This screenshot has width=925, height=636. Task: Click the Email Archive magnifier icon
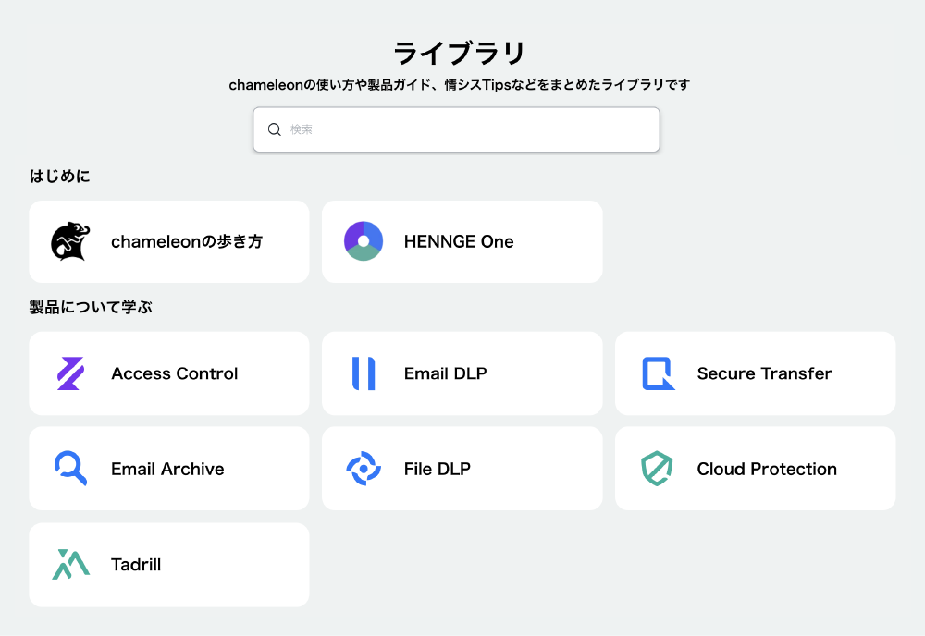[70, 469]
